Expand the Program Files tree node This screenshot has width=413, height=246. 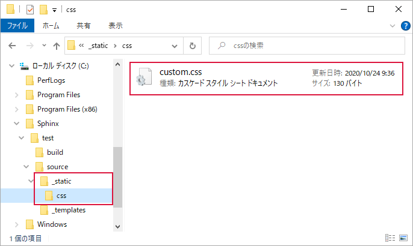pos(17,95)
